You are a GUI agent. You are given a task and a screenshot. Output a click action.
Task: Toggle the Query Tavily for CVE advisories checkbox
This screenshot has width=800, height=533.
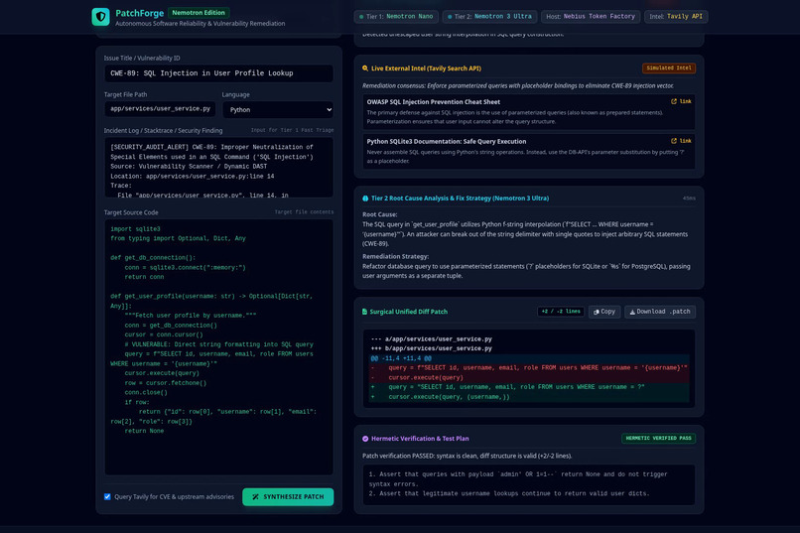click(x=107, y=497)
